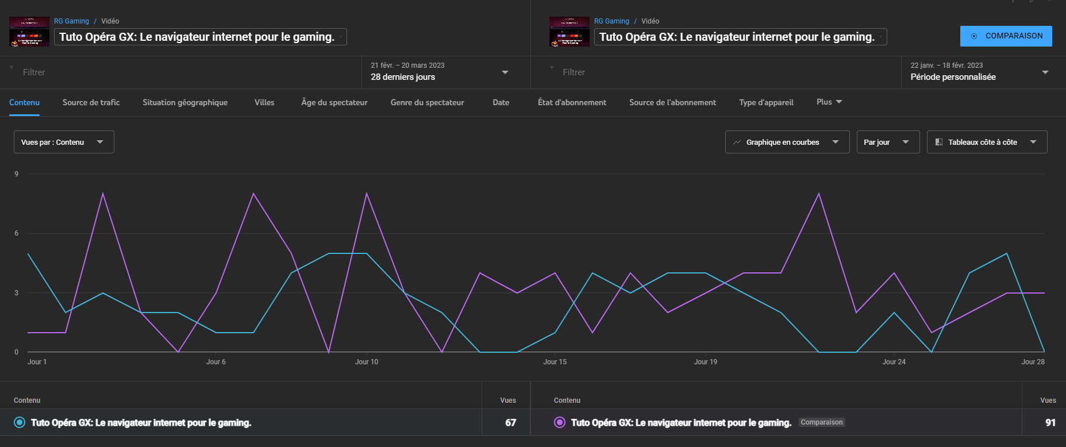The width and height of the screenshot is (1066, 447).
Task: Click the right table Vues column header
Action: (x=1048, y=400)
